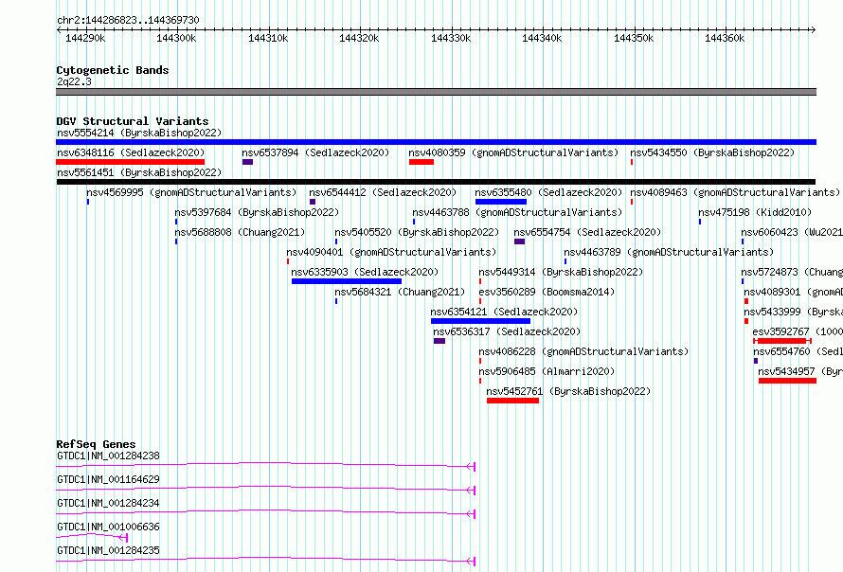843x572 pixels.
Task: Select the nsv6348116 red variant bar
Action: coord(130,162)
